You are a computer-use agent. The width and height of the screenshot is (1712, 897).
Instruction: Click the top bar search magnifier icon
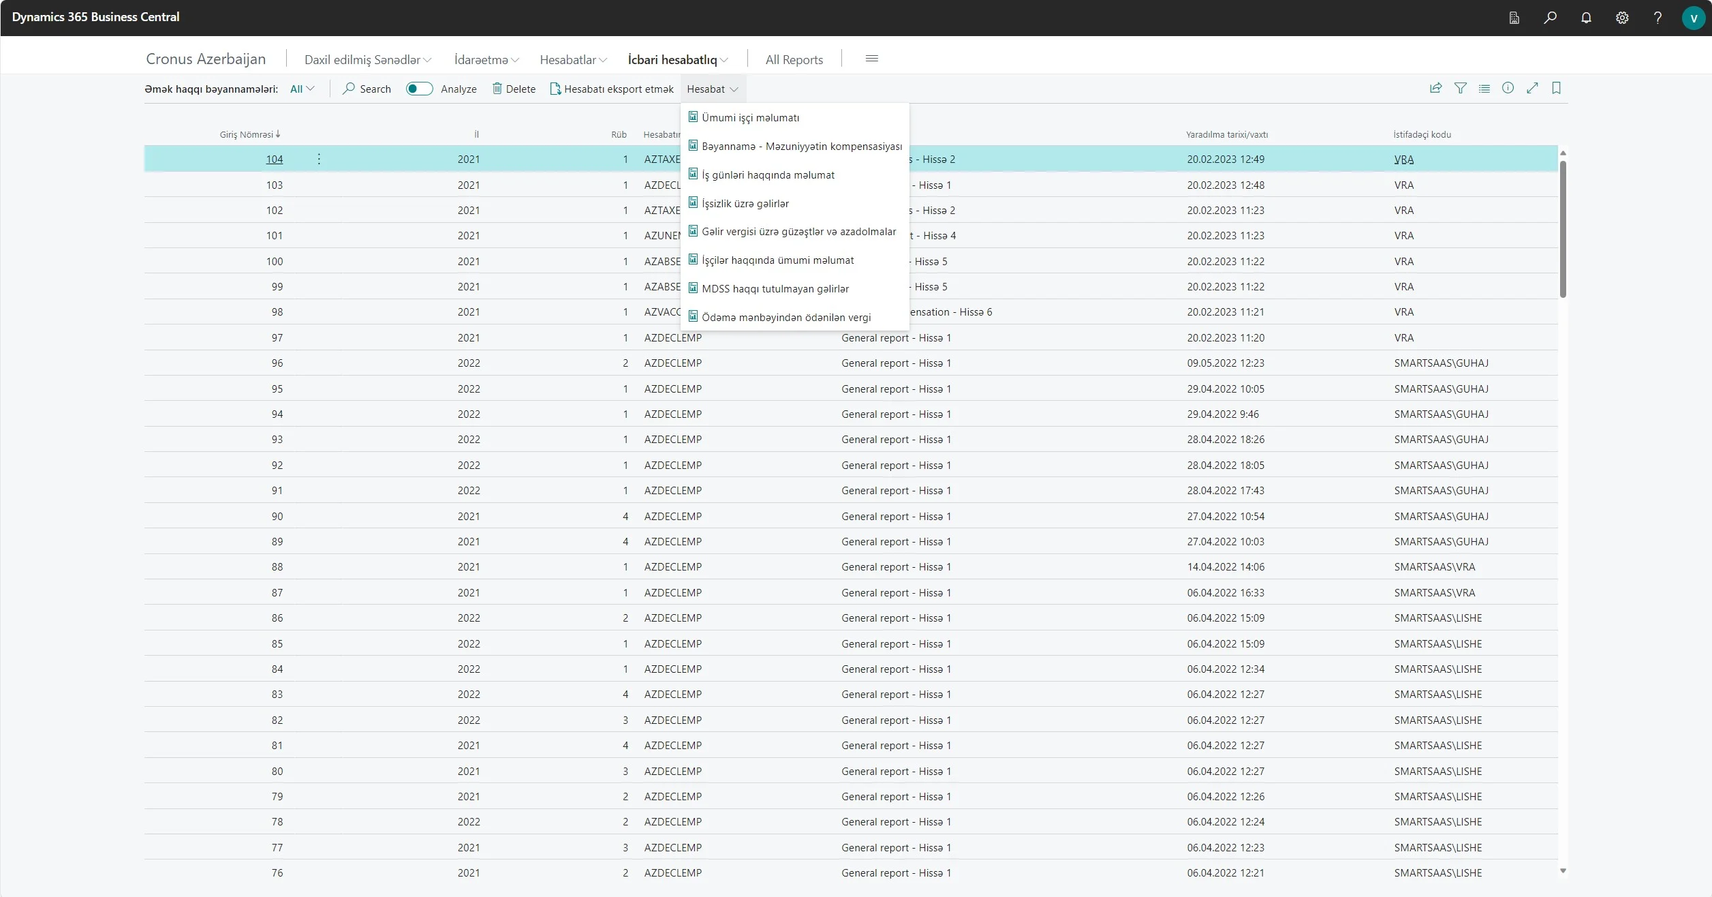coord(1550,18)
